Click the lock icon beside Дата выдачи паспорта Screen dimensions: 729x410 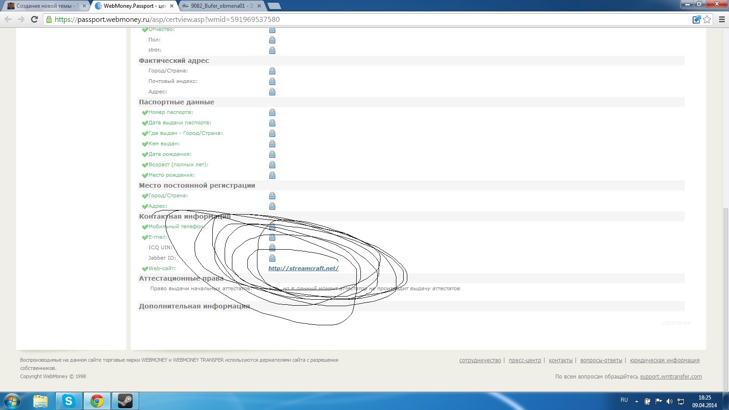click(272, 123)
